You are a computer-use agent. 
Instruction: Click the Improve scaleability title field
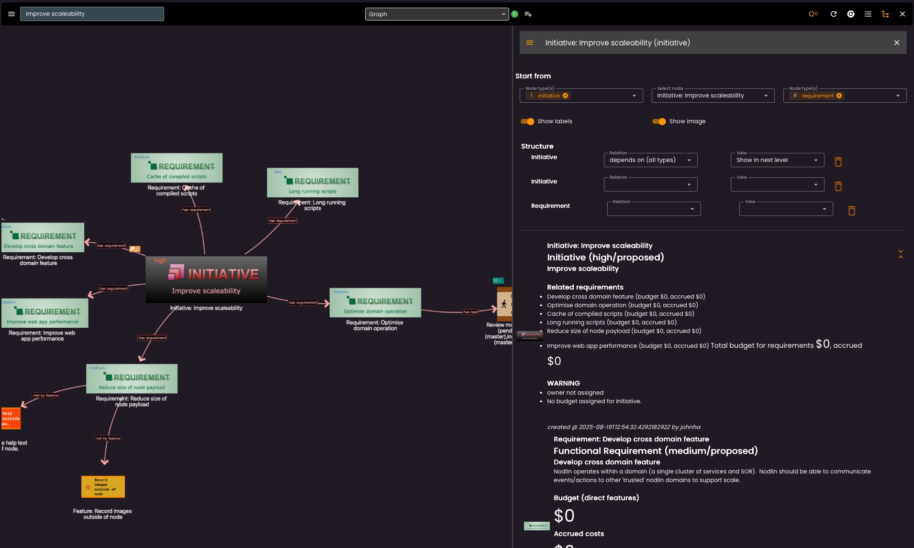click(x=92, y=14)
